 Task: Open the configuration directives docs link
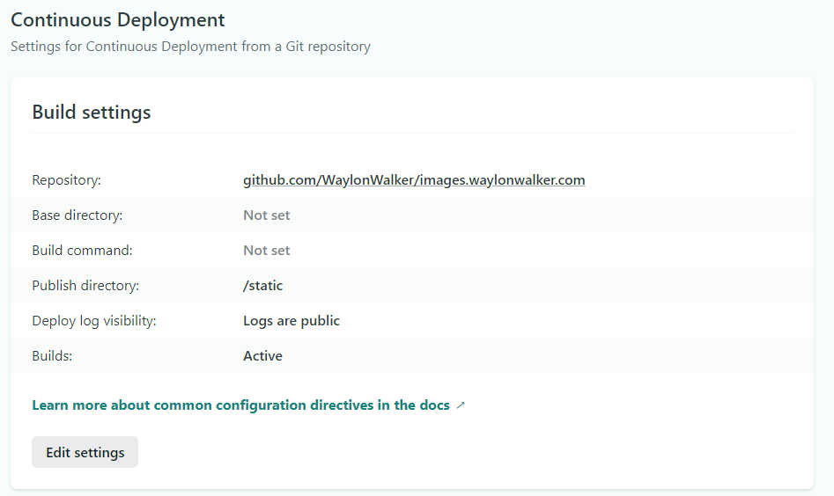[x=240, y=405]
